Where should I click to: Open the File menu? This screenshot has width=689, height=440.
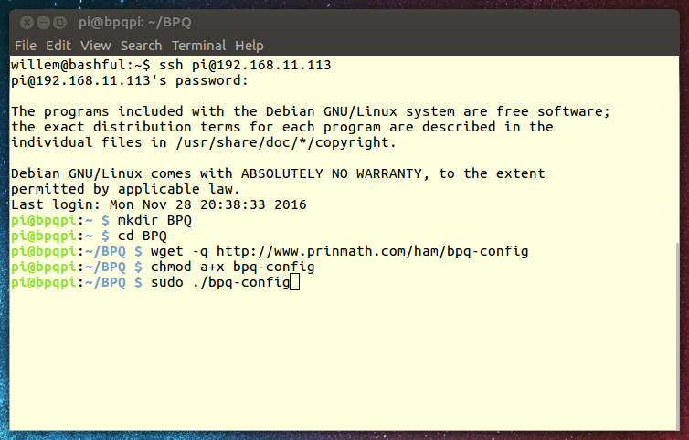coord(26,46)
